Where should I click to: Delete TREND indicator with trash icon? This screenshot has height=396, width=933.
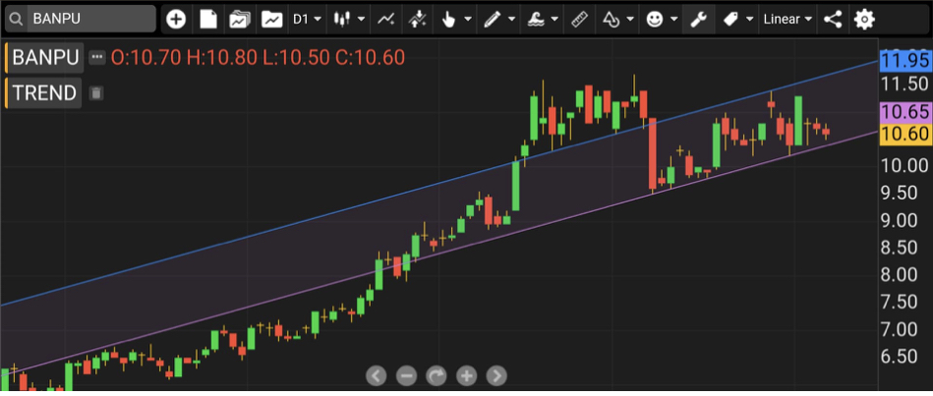pyautogui.click(x=96, y=93)
